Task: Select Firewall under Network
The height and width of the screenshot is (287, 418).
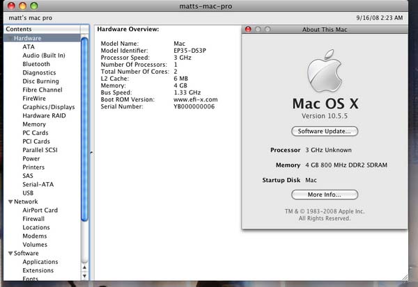Action: (x=33, y=218)
